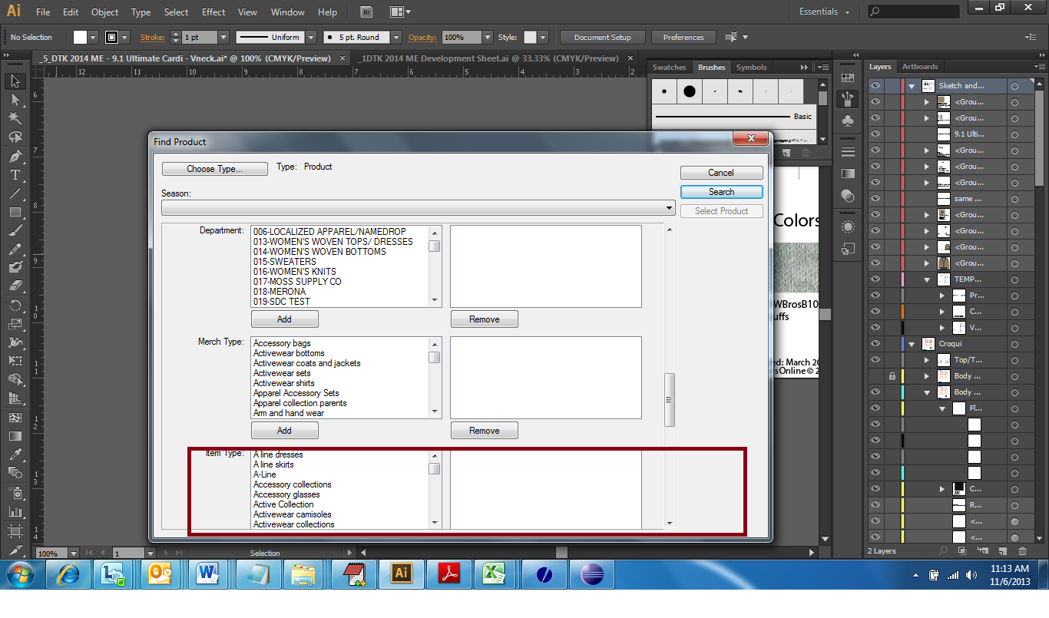
Task: Switch to the Symbols tab
Action: (x=751, y=68)
